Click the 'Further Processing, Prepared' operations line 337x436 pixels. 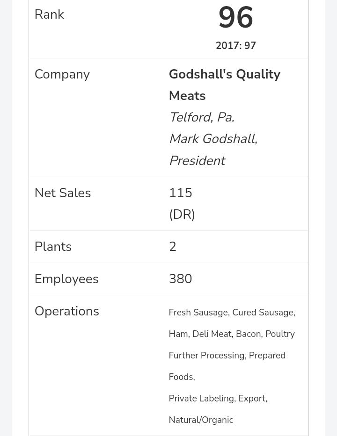tap(227, 356)
